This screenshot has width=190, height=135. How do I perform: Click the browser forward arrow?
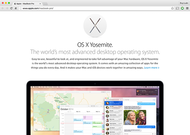[x=7, y=8]
